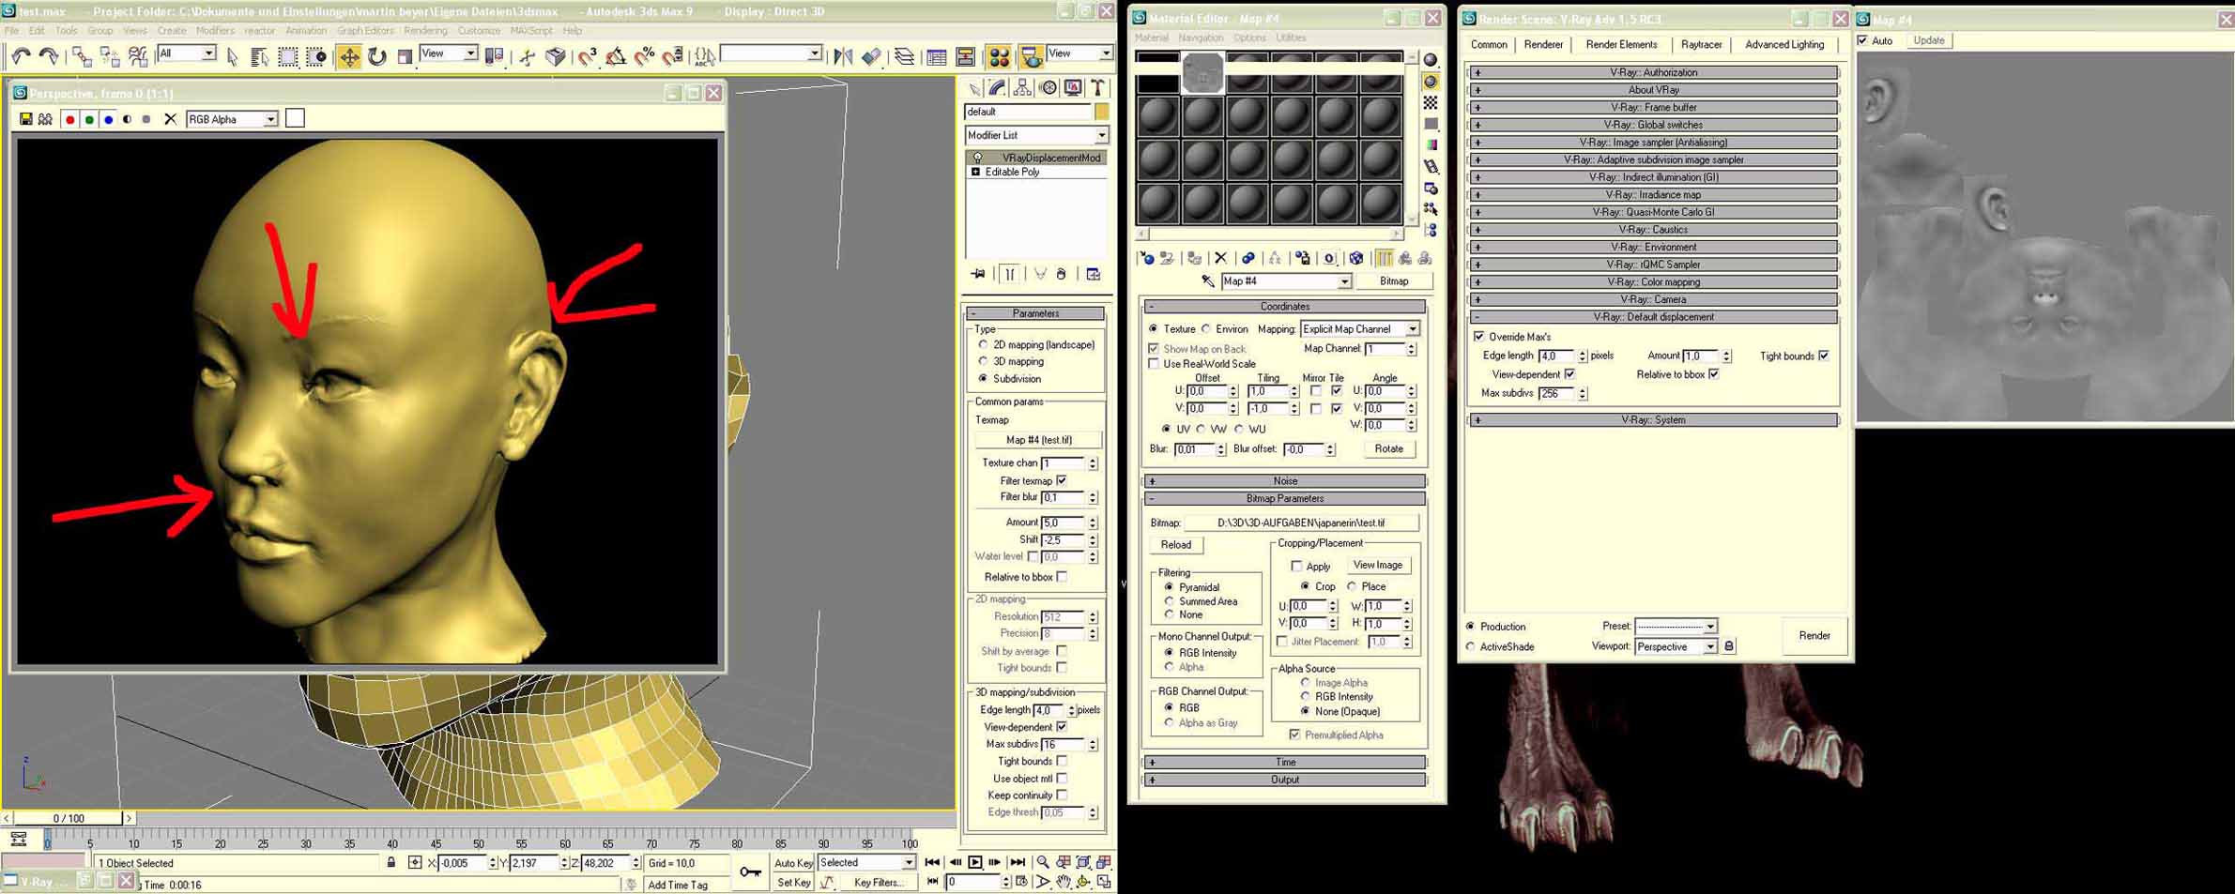The height and width of the screenshot is (894, 2235).
Task: Expand the Noise rollout in Material Editor
Action: click(1284, 481)
